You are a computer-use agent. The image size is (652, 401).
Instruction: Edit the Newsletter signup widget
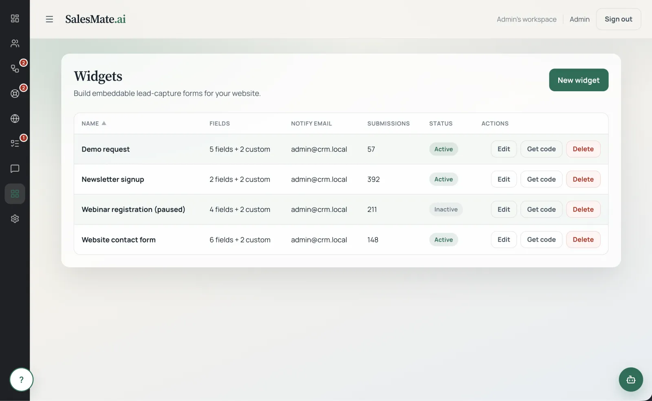point(504,179)
